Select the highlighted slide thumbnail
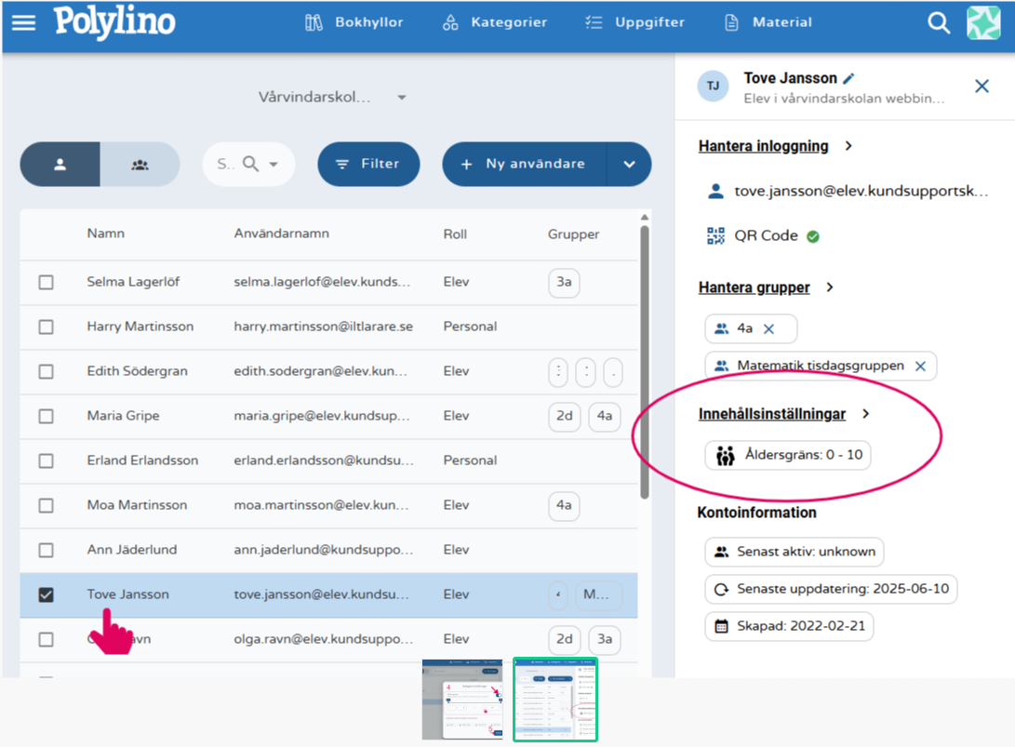1015x747 pixels. (555, 700)
